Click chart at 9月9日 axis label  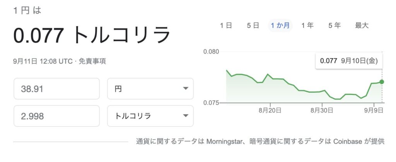(x=374, y=110)
